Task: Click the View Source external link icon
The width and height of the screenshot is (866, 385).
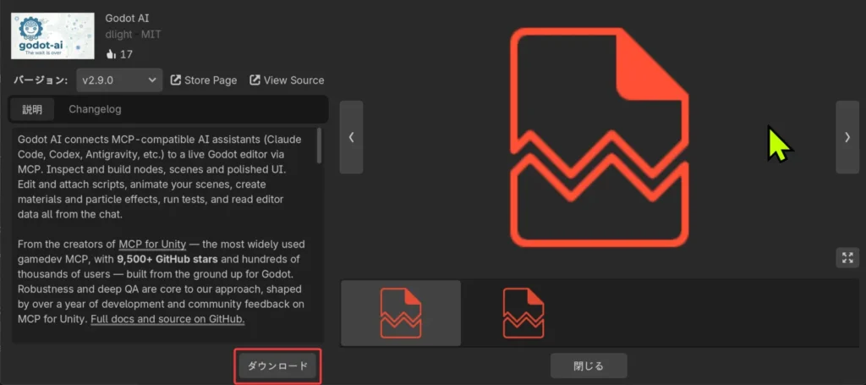Action: [x=255, y=80]
